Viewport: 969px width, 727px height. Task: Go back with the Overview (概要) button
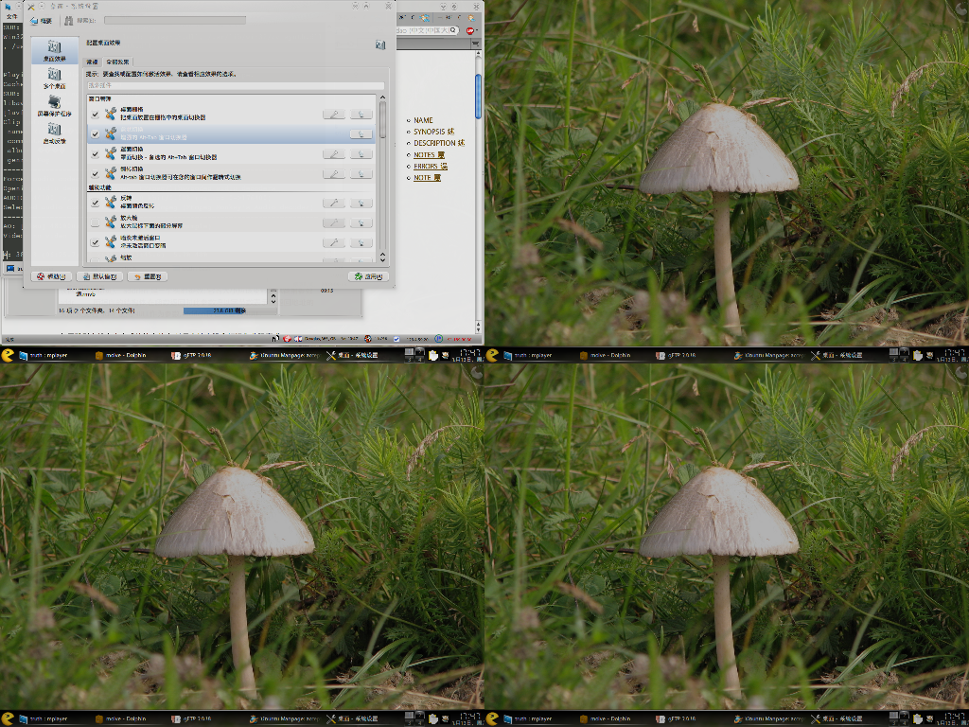42,21
